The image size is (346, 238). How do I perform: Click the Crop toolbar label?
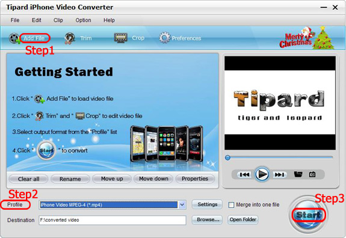pos(138,38)
